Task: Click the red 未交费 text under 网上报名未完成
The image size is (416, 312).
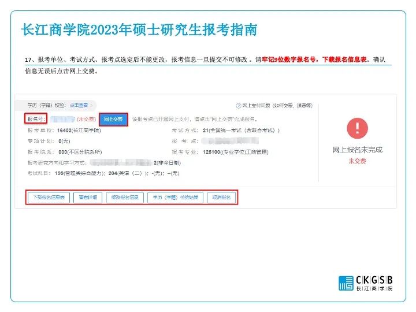Action: pyautogui.click(x=357, y=161)
